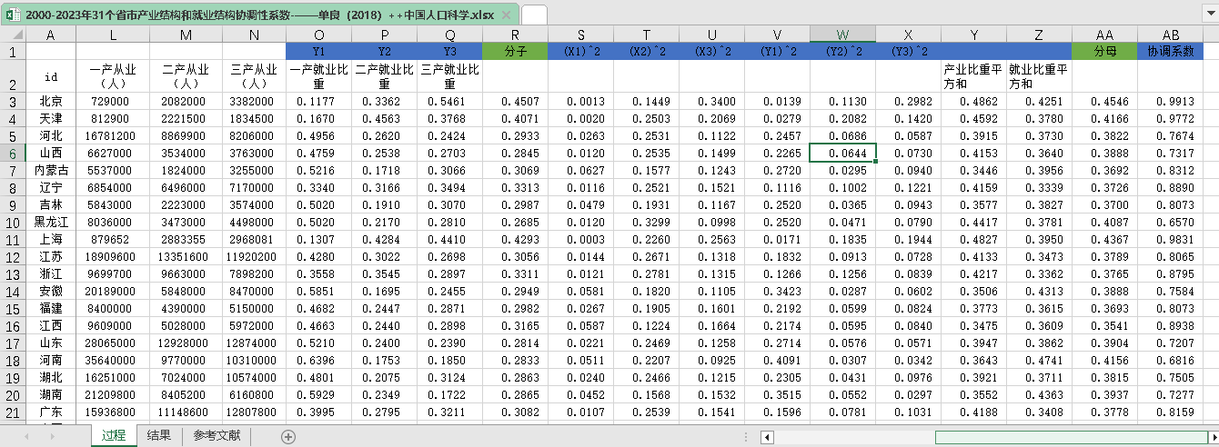The image size is (1219, 447).
Task: Add a new sheet with the plus icon
Action: point(288,436)
